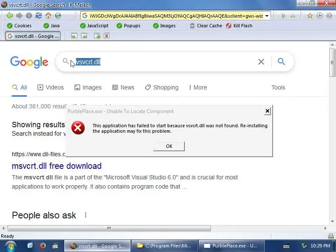Clear the search box with X icon
This screenshot has height=252, width=336.
(x=261, y=62)
